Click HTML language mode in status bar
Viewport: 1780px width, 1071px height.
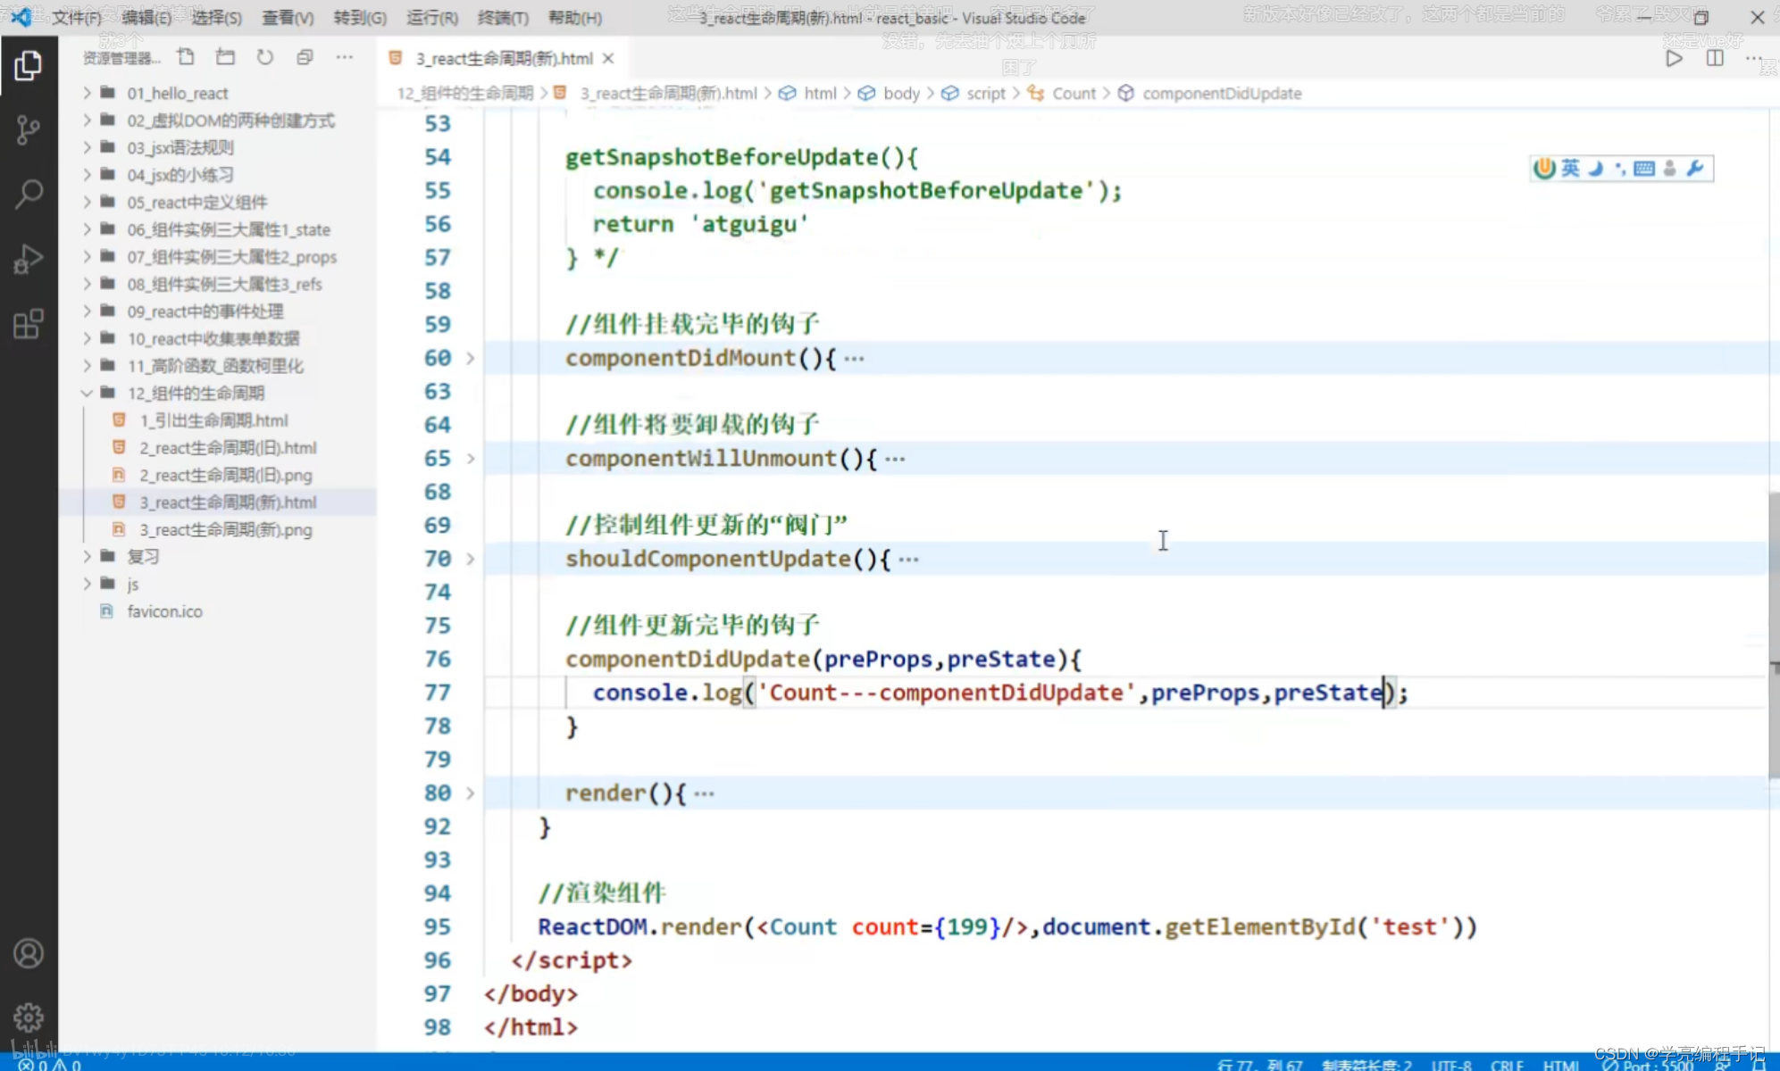(x=1561, y=1065)
